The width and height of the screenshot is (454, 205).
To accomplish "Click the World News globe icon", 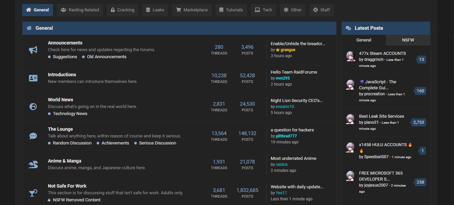I will pos(33,106).
